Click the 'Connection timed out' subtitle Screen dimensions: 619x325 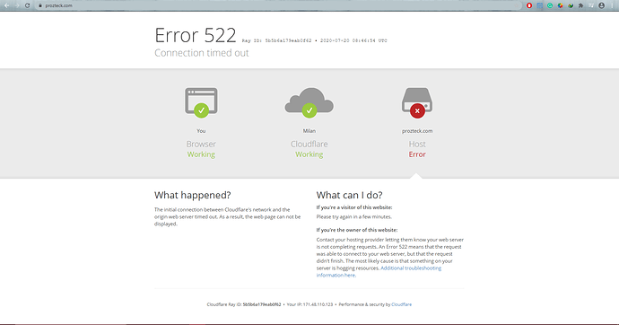click(202, 53)
